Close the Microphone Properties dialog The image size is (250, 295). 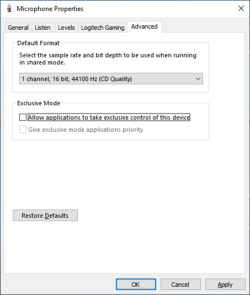pyautogui.click(x=241, y=8)
